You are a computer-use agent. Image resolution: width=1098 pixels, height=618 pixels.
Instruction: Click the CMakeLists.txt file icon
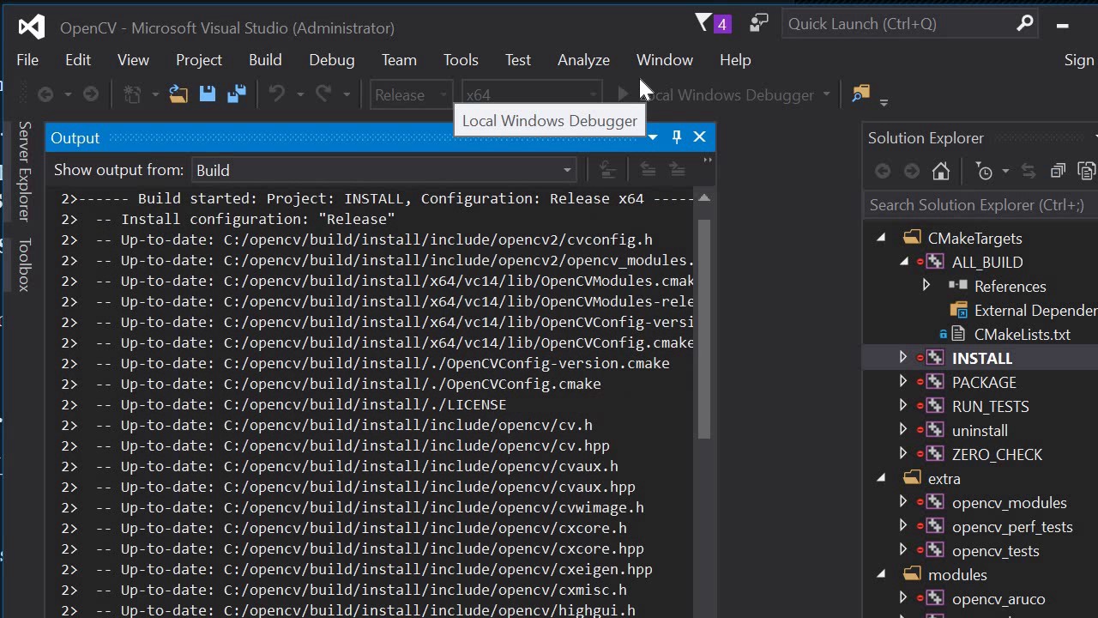point(959,334)
